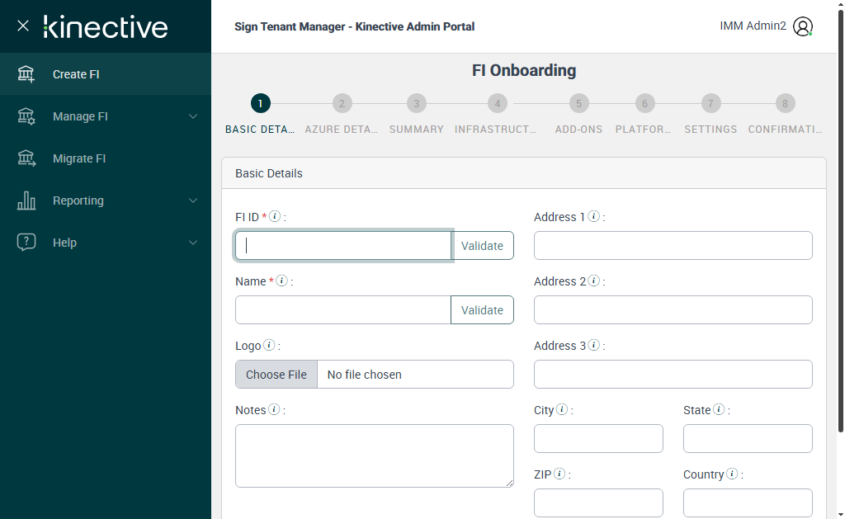
Task: Expand the Reporting menu chevron
Action: 193,201
